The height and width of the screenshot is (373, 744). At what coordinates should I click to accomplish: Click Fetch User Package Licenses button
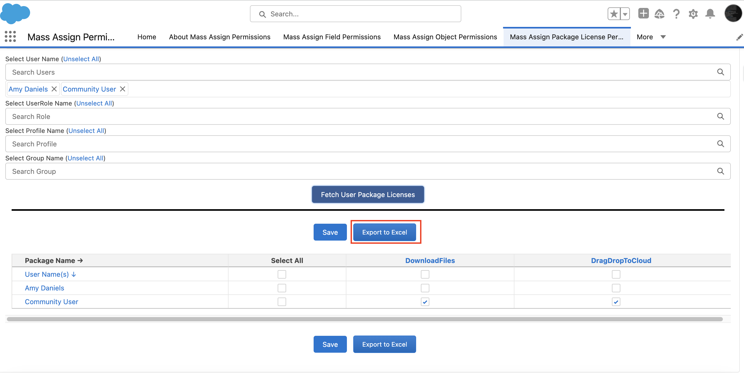click(x=368, y=195)
